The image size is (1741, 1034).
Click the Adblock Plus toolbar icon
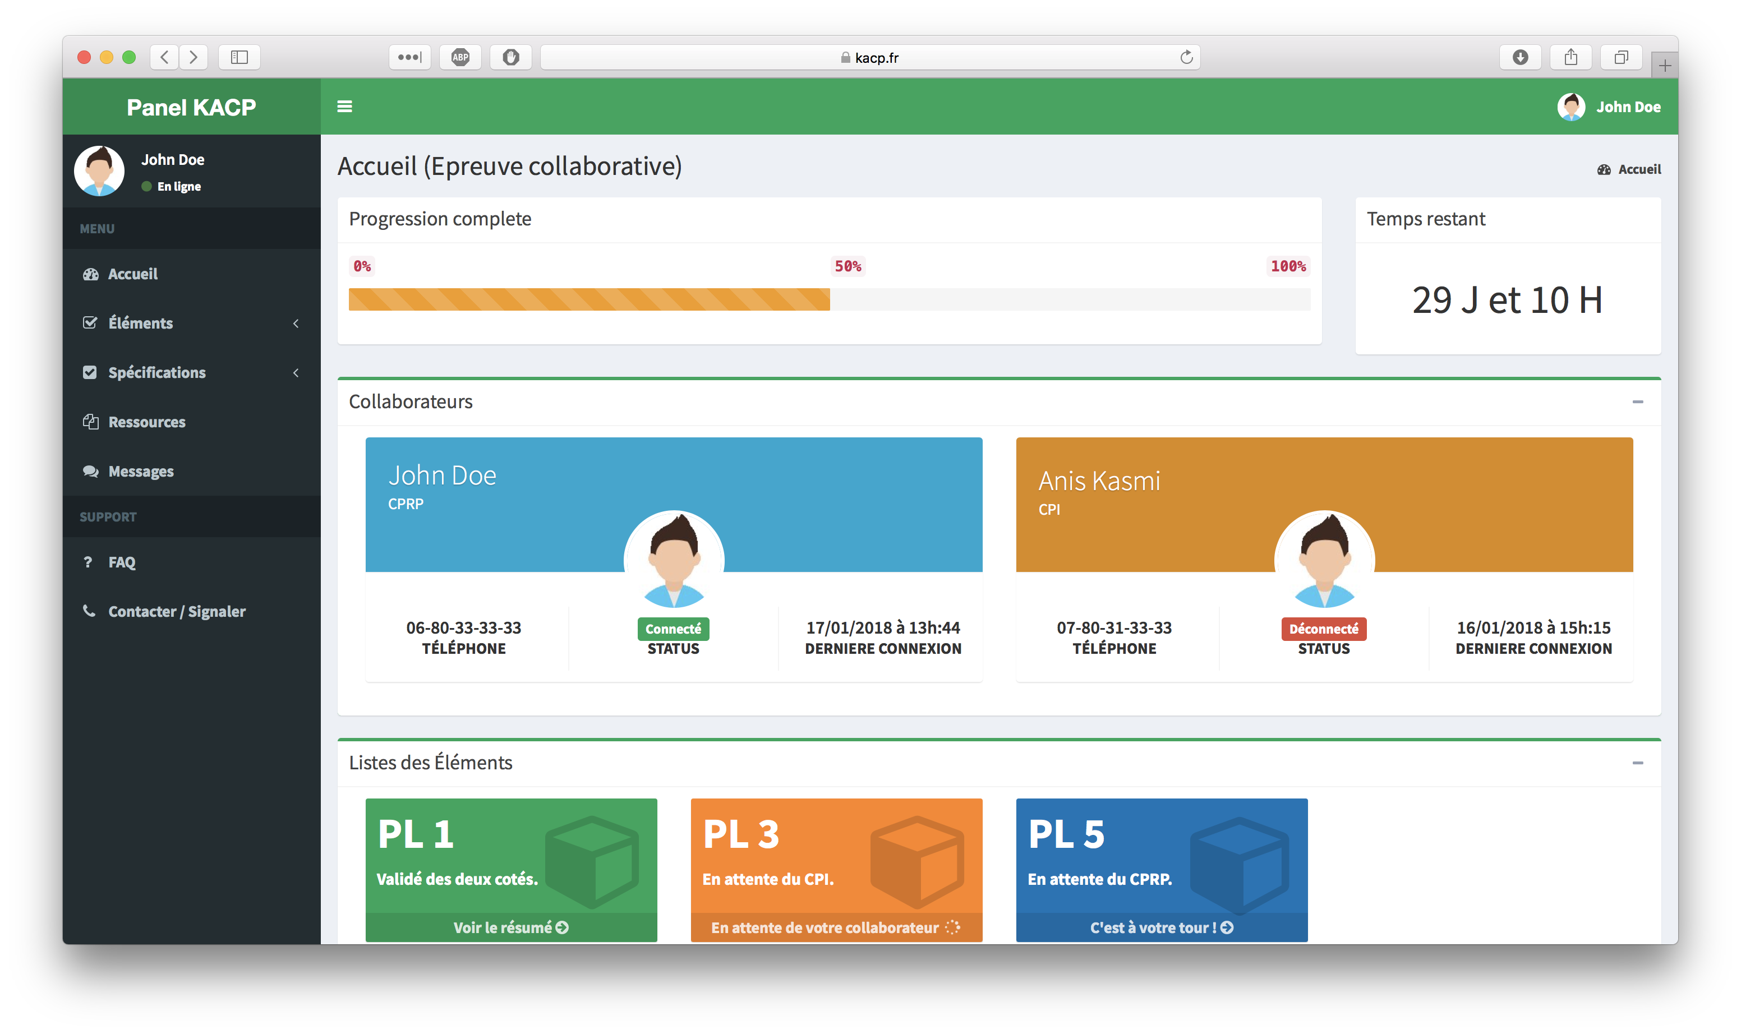pos(460,57)
